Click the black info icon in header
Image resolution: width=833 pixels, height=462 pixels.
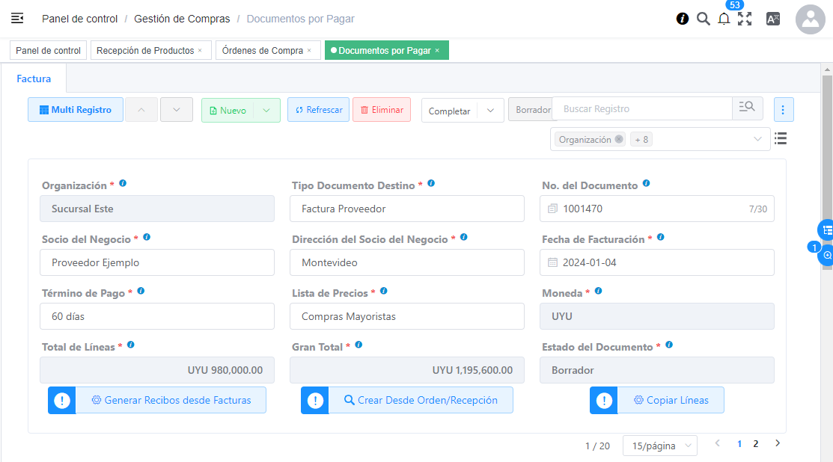pyautogui.click(x=683, y=19)
